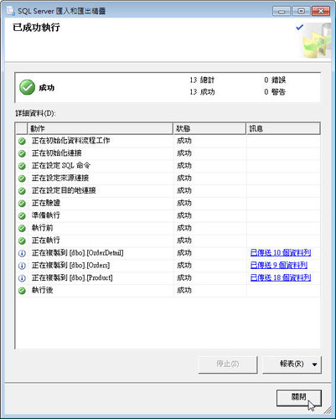
Task: Select the 正在執行 row text
Action: click(46, 241)
